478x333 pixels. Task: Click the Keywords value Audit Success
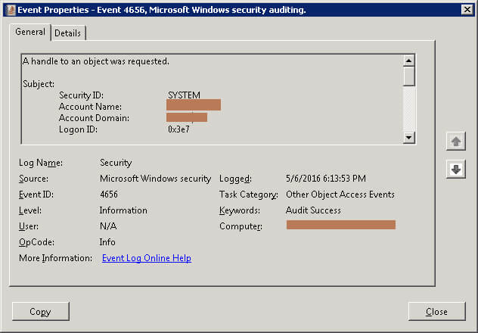pyautogui.click(x=313, y=210)
